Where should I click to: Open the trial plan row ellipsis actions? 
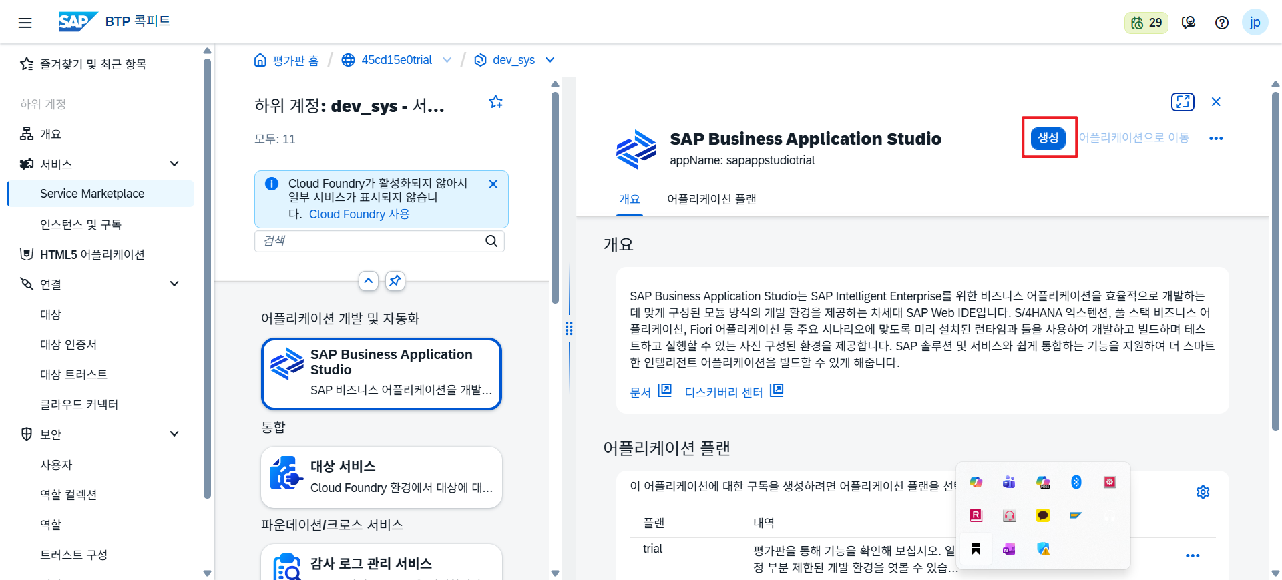pos(1193,555)
